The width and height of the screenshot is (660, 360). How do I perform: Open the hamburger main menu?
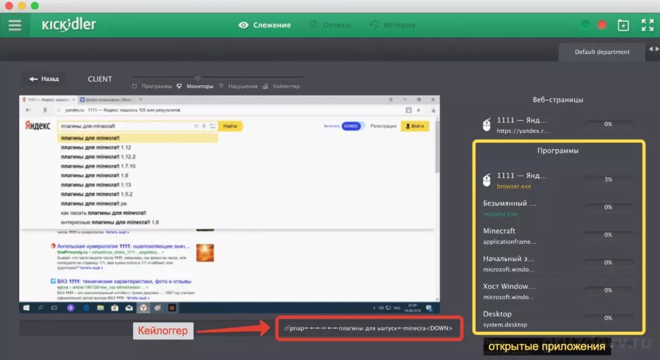(15, 25)
